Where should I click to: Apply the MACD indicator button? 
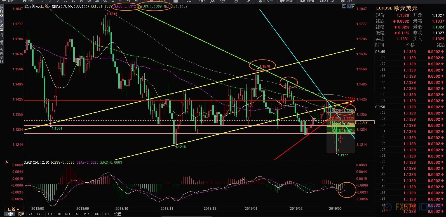(x=40, y=214)
